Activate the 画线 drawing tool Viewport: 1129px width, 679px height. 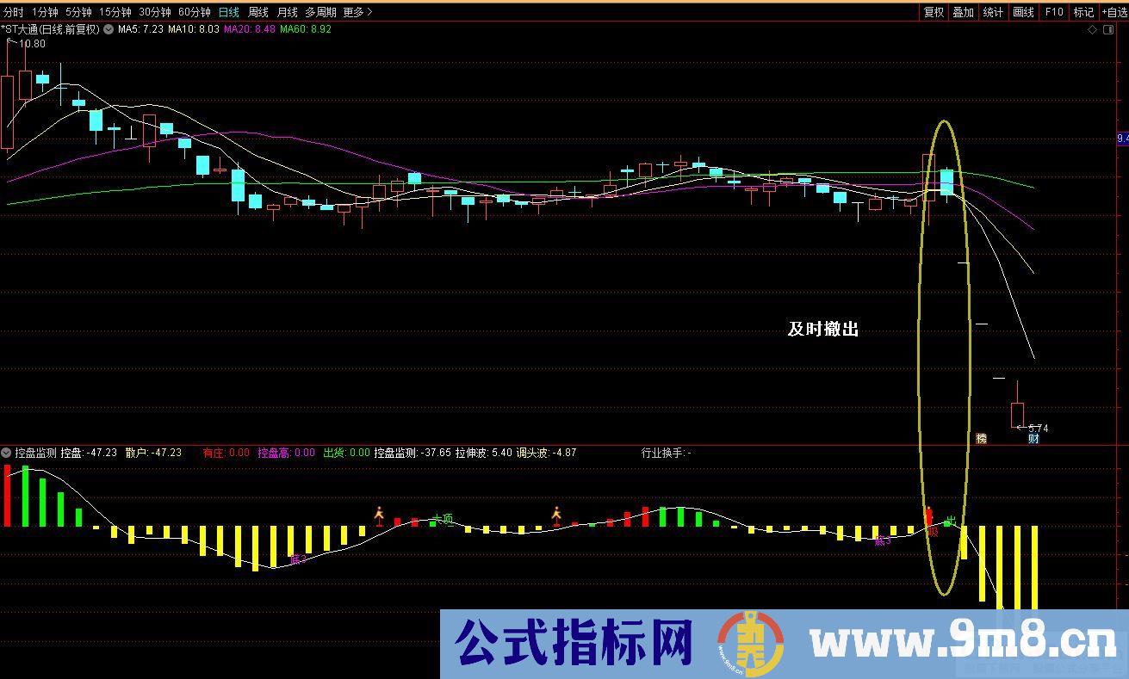click(1023, 12)
